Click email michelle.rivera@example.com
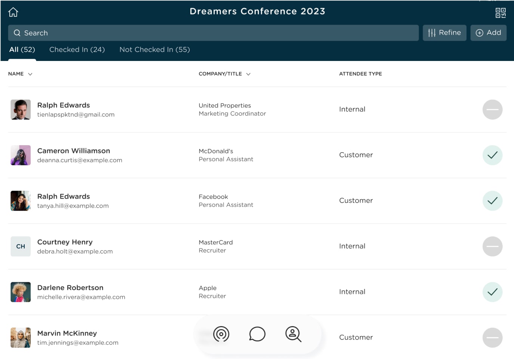 pyautogui.click(x=81, y=297)
